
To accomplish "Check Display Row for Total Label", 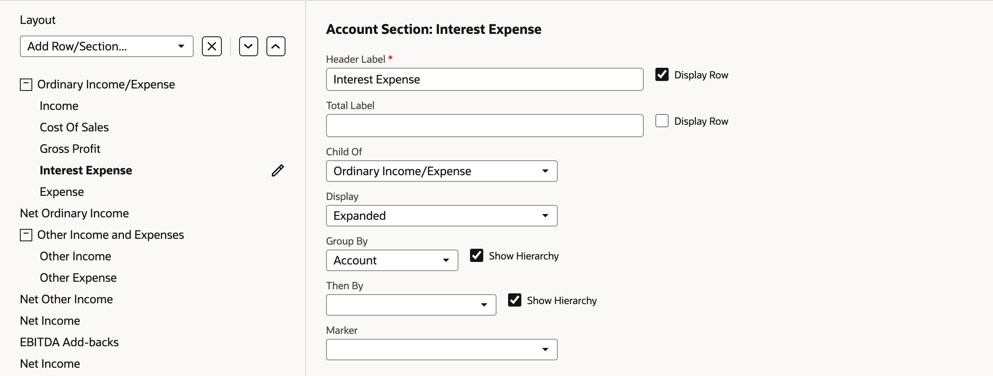I will (x=662, y=121).
